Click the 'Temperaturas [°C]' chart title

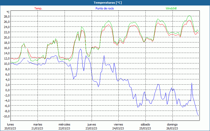tap(108, 3)
